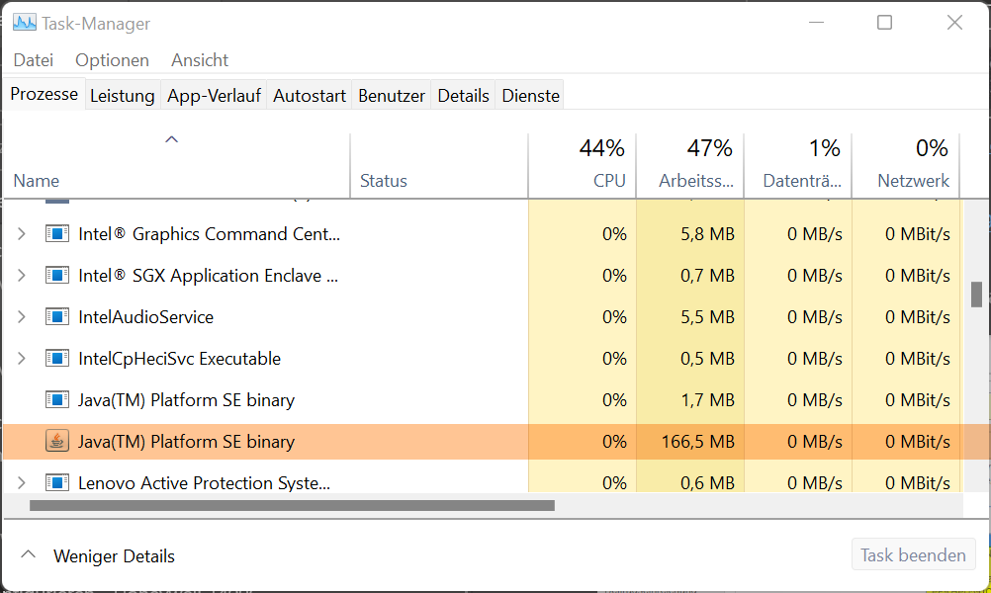Switch to the Autostart tab

[310, 96]
